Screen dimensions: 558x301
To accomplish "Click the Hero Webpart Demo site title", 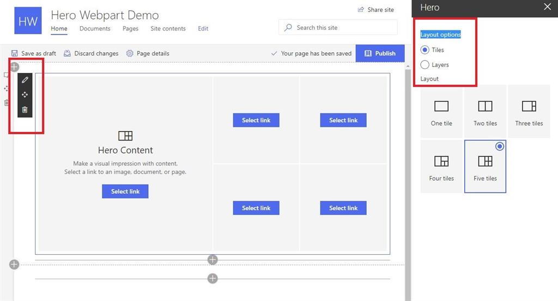I will tap(105, 15).
